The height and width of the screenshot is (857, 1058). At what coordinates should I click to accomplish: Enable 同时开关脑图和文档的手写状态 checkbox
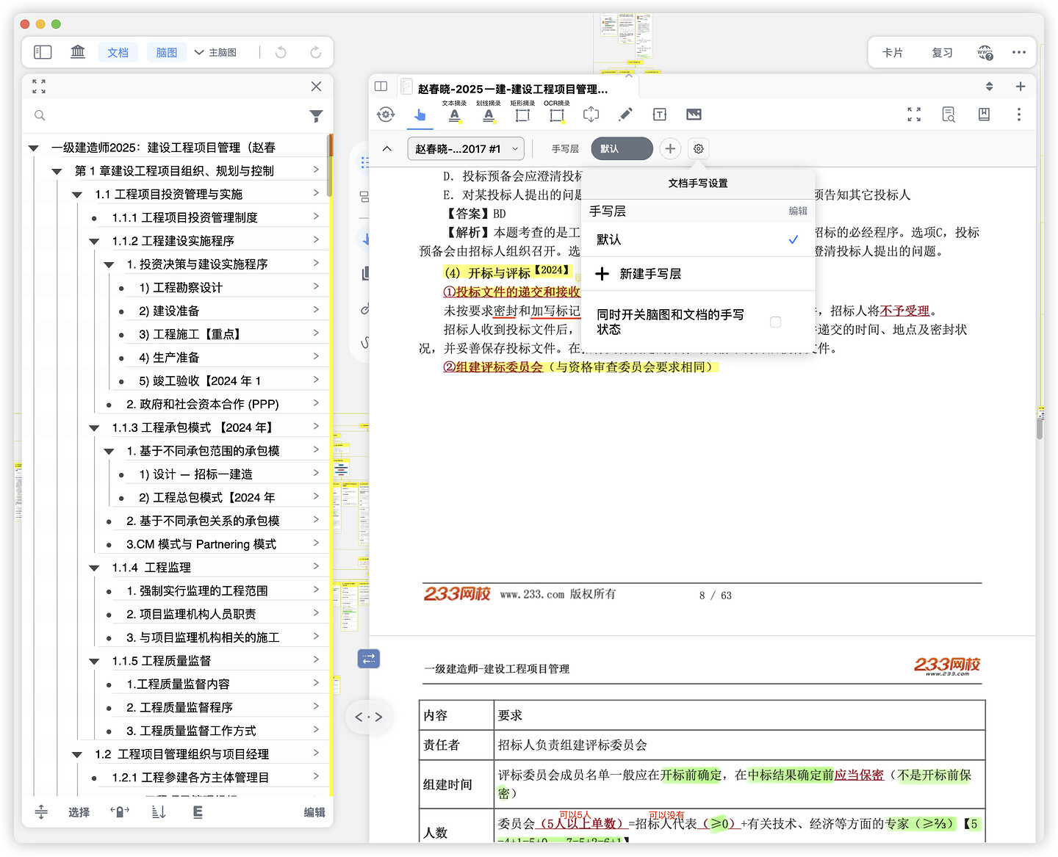[x=775, y=322]
